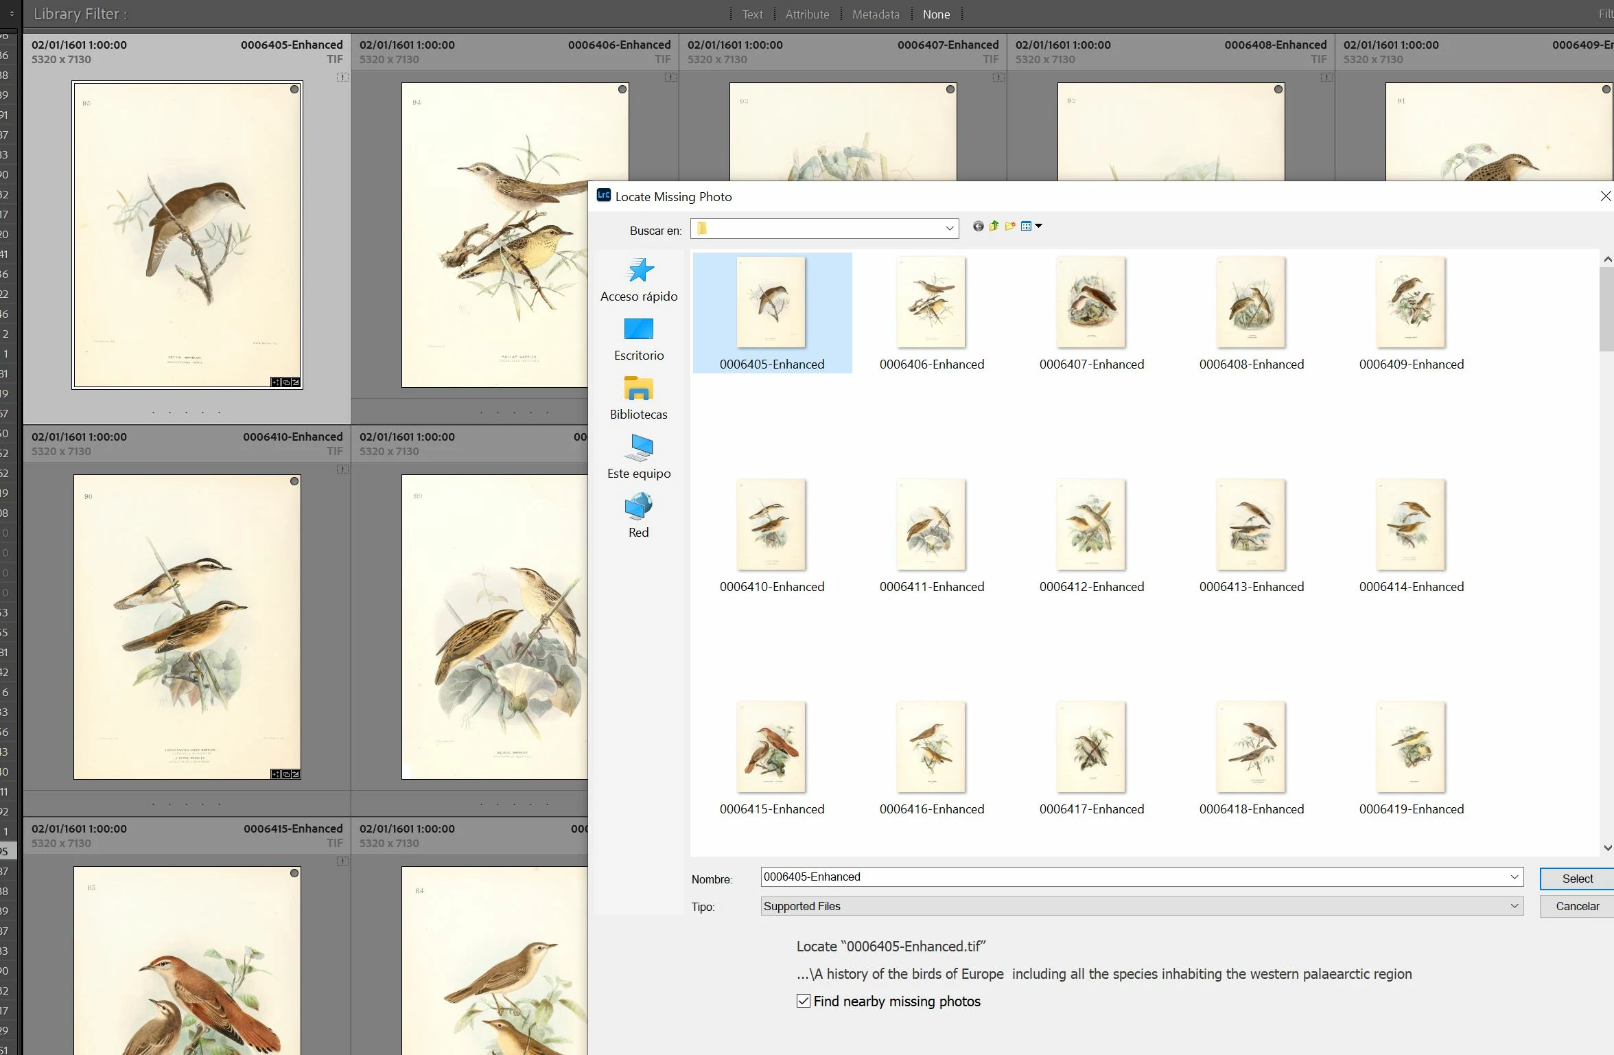Viewport: 1614px width, 1055px height.
Task: Switch to Metadata filter tab
Action: 875,14
